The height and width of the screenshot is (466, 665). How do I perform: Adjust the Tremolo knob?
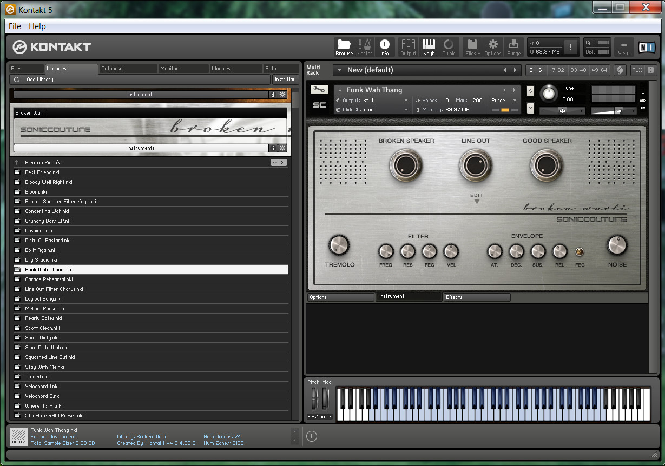click(340, 245)
